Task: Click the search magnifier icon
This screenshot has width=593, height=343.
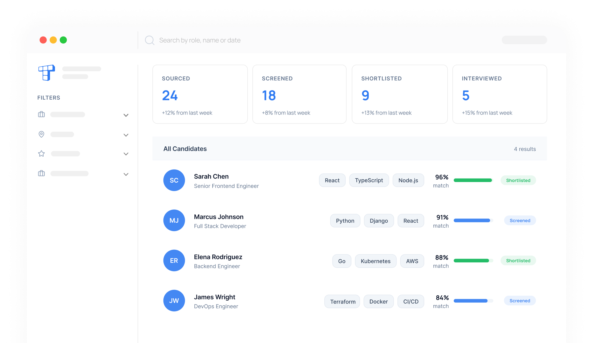Action: [x=149, y=40]
